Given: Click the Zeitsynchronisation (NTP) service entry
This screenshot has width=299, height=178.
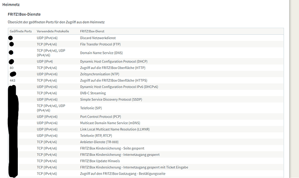Looking at the screenshot, I should click(x=104, y=74).
